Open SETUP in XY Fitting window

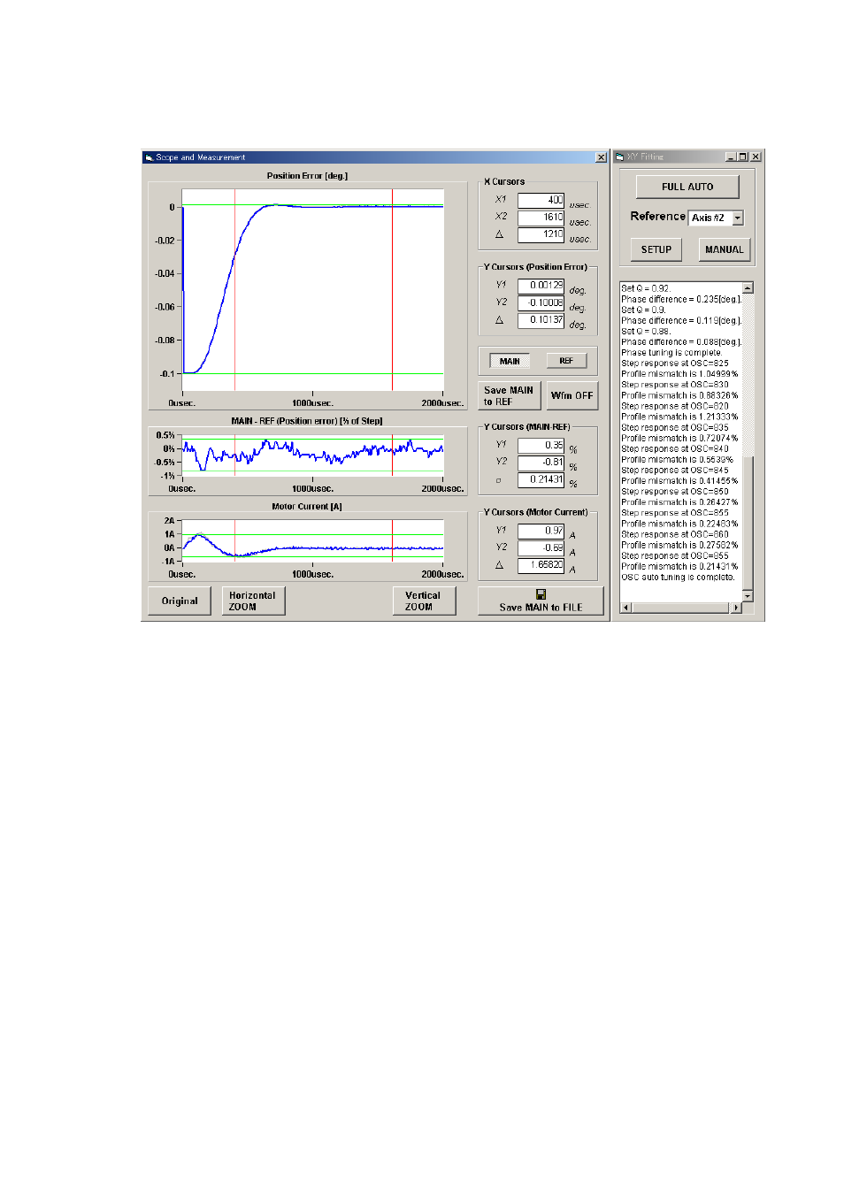coord(656,249)
